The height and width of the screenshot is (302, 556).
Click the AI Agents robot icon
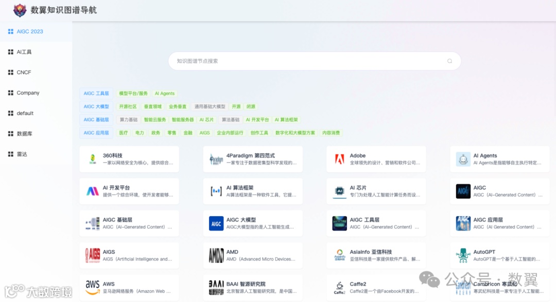click(463, 159)
